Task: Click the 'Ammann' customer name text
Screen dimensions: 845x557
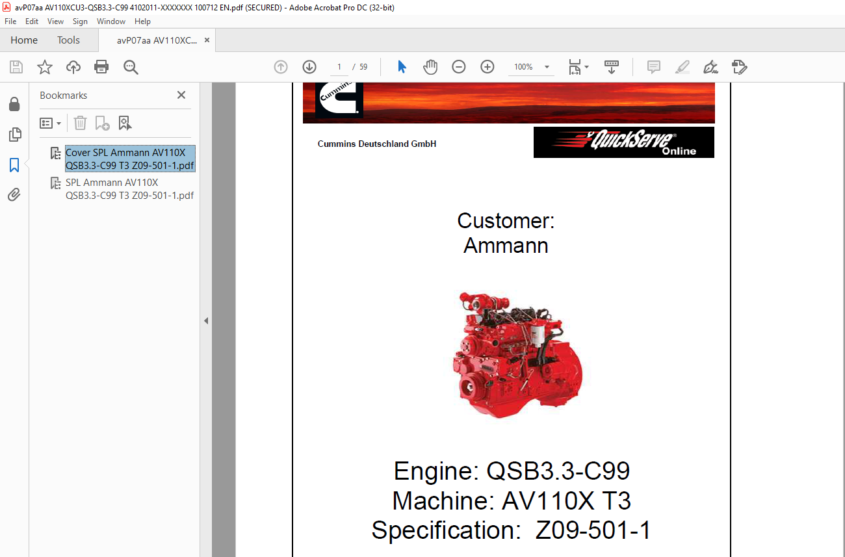Action: tap(506, 246)
